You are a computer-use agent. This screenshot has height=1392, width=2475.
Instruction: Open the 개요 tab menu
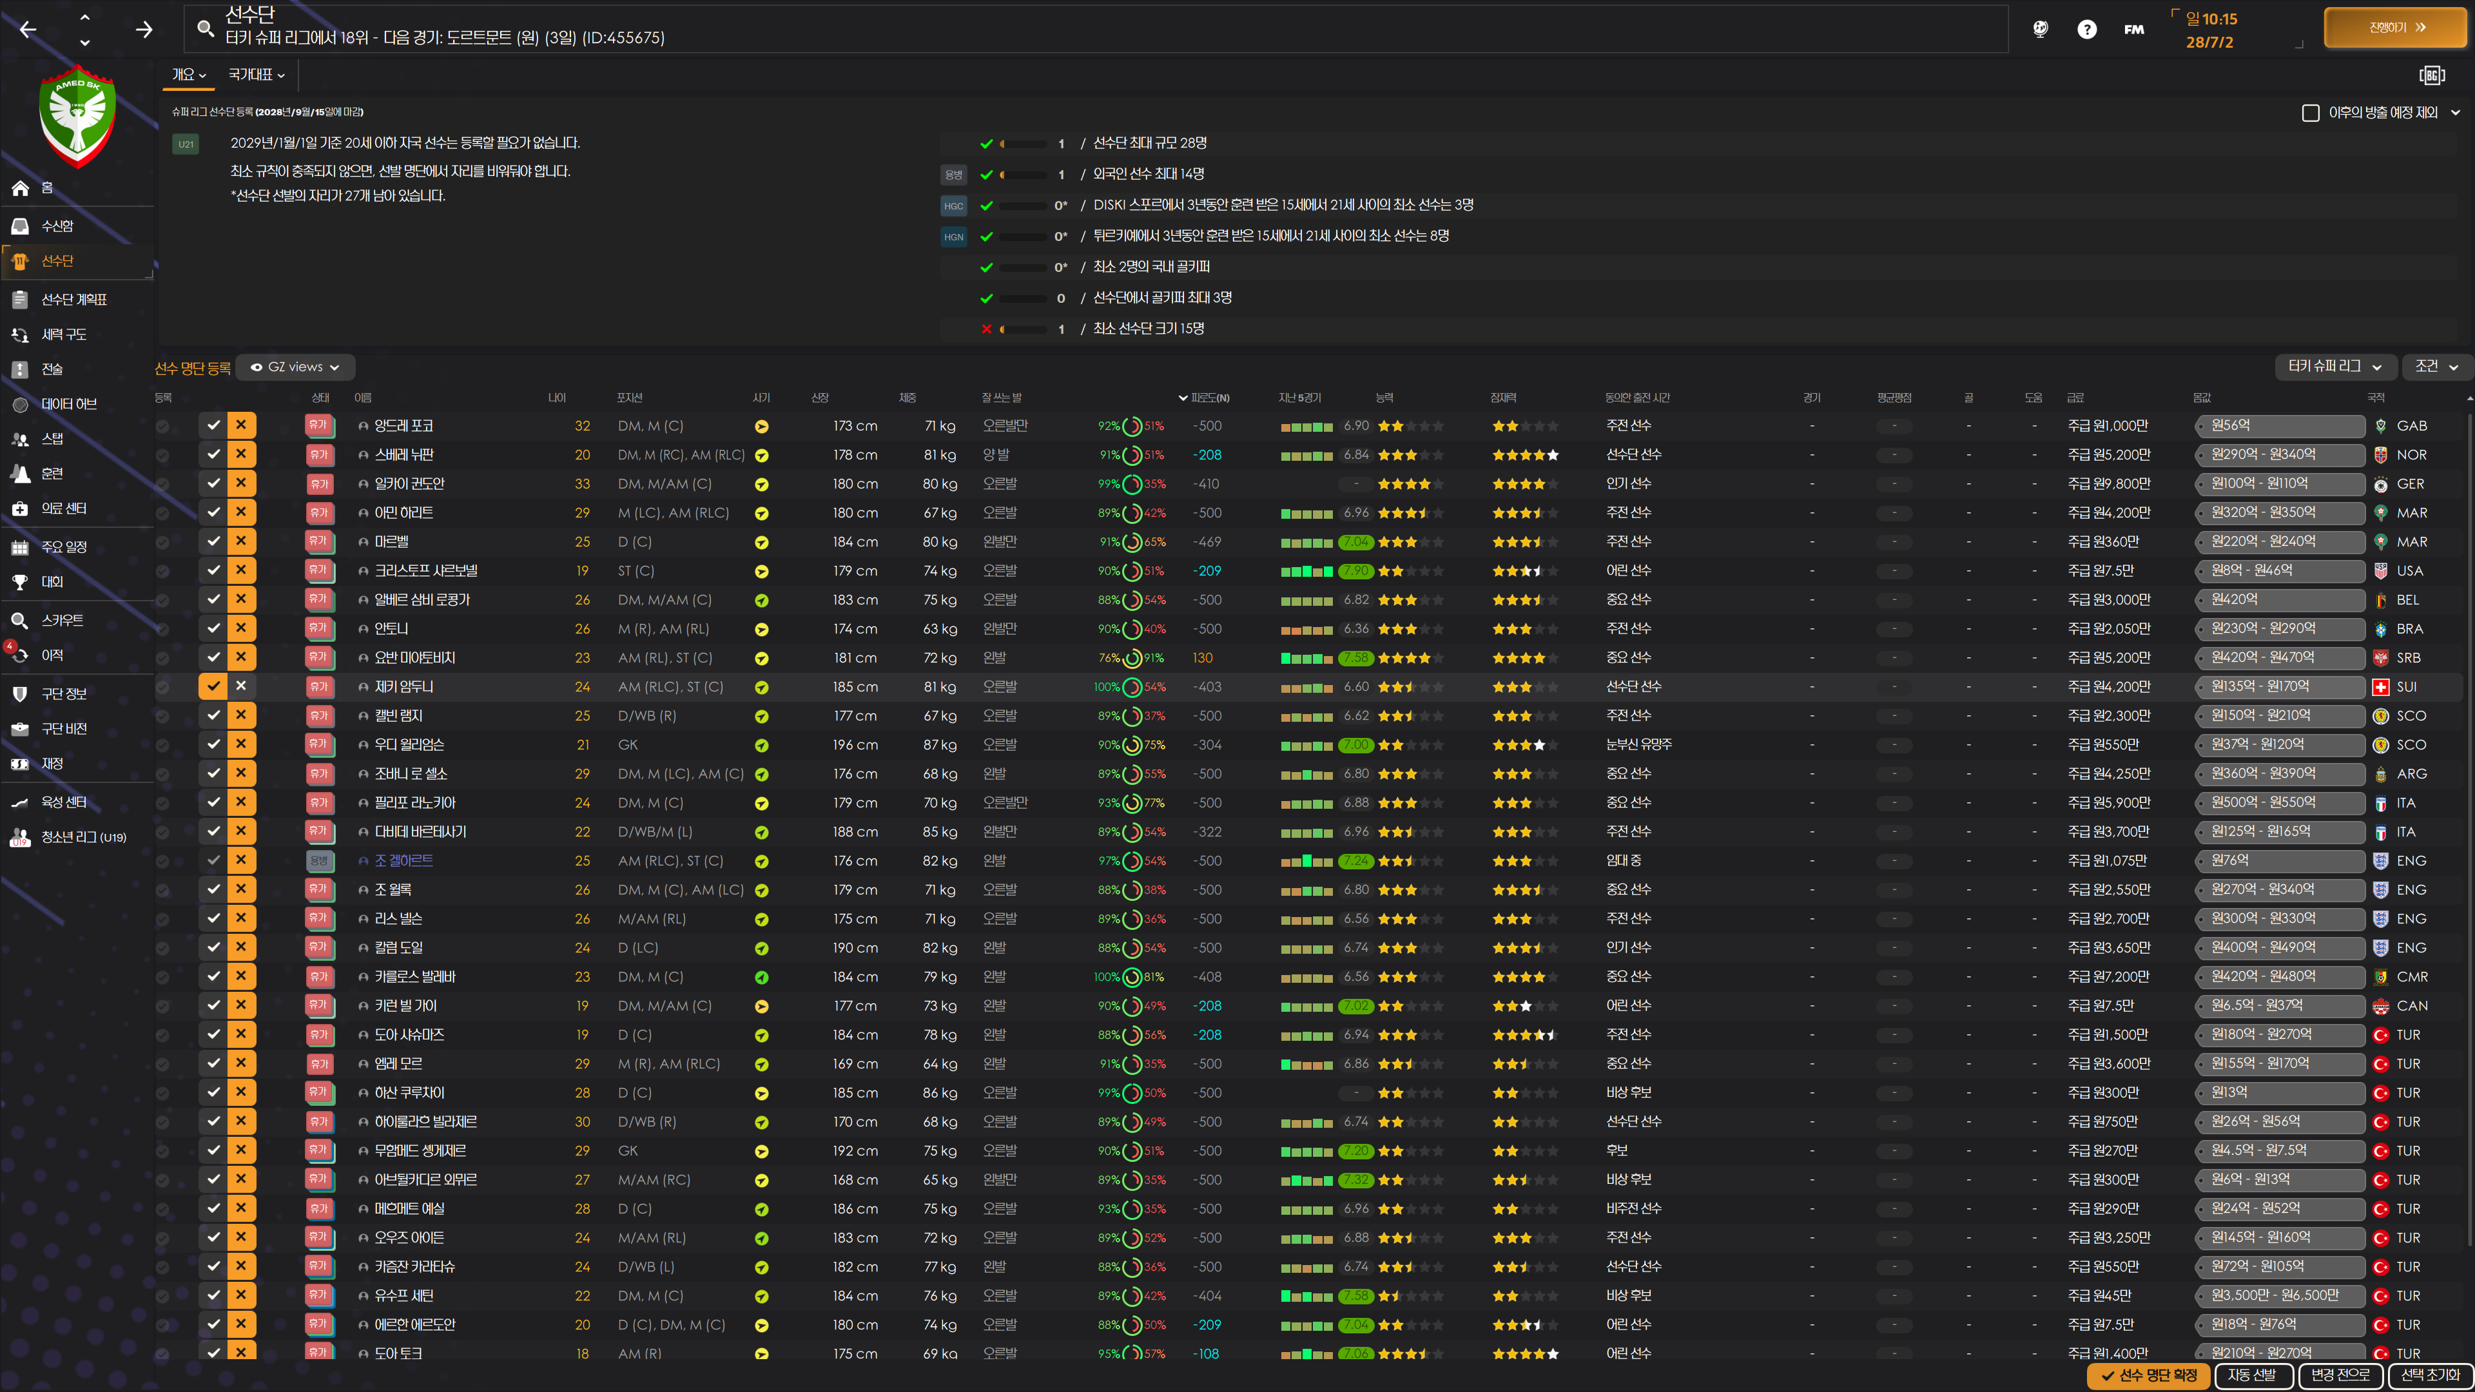coord(188,75)
